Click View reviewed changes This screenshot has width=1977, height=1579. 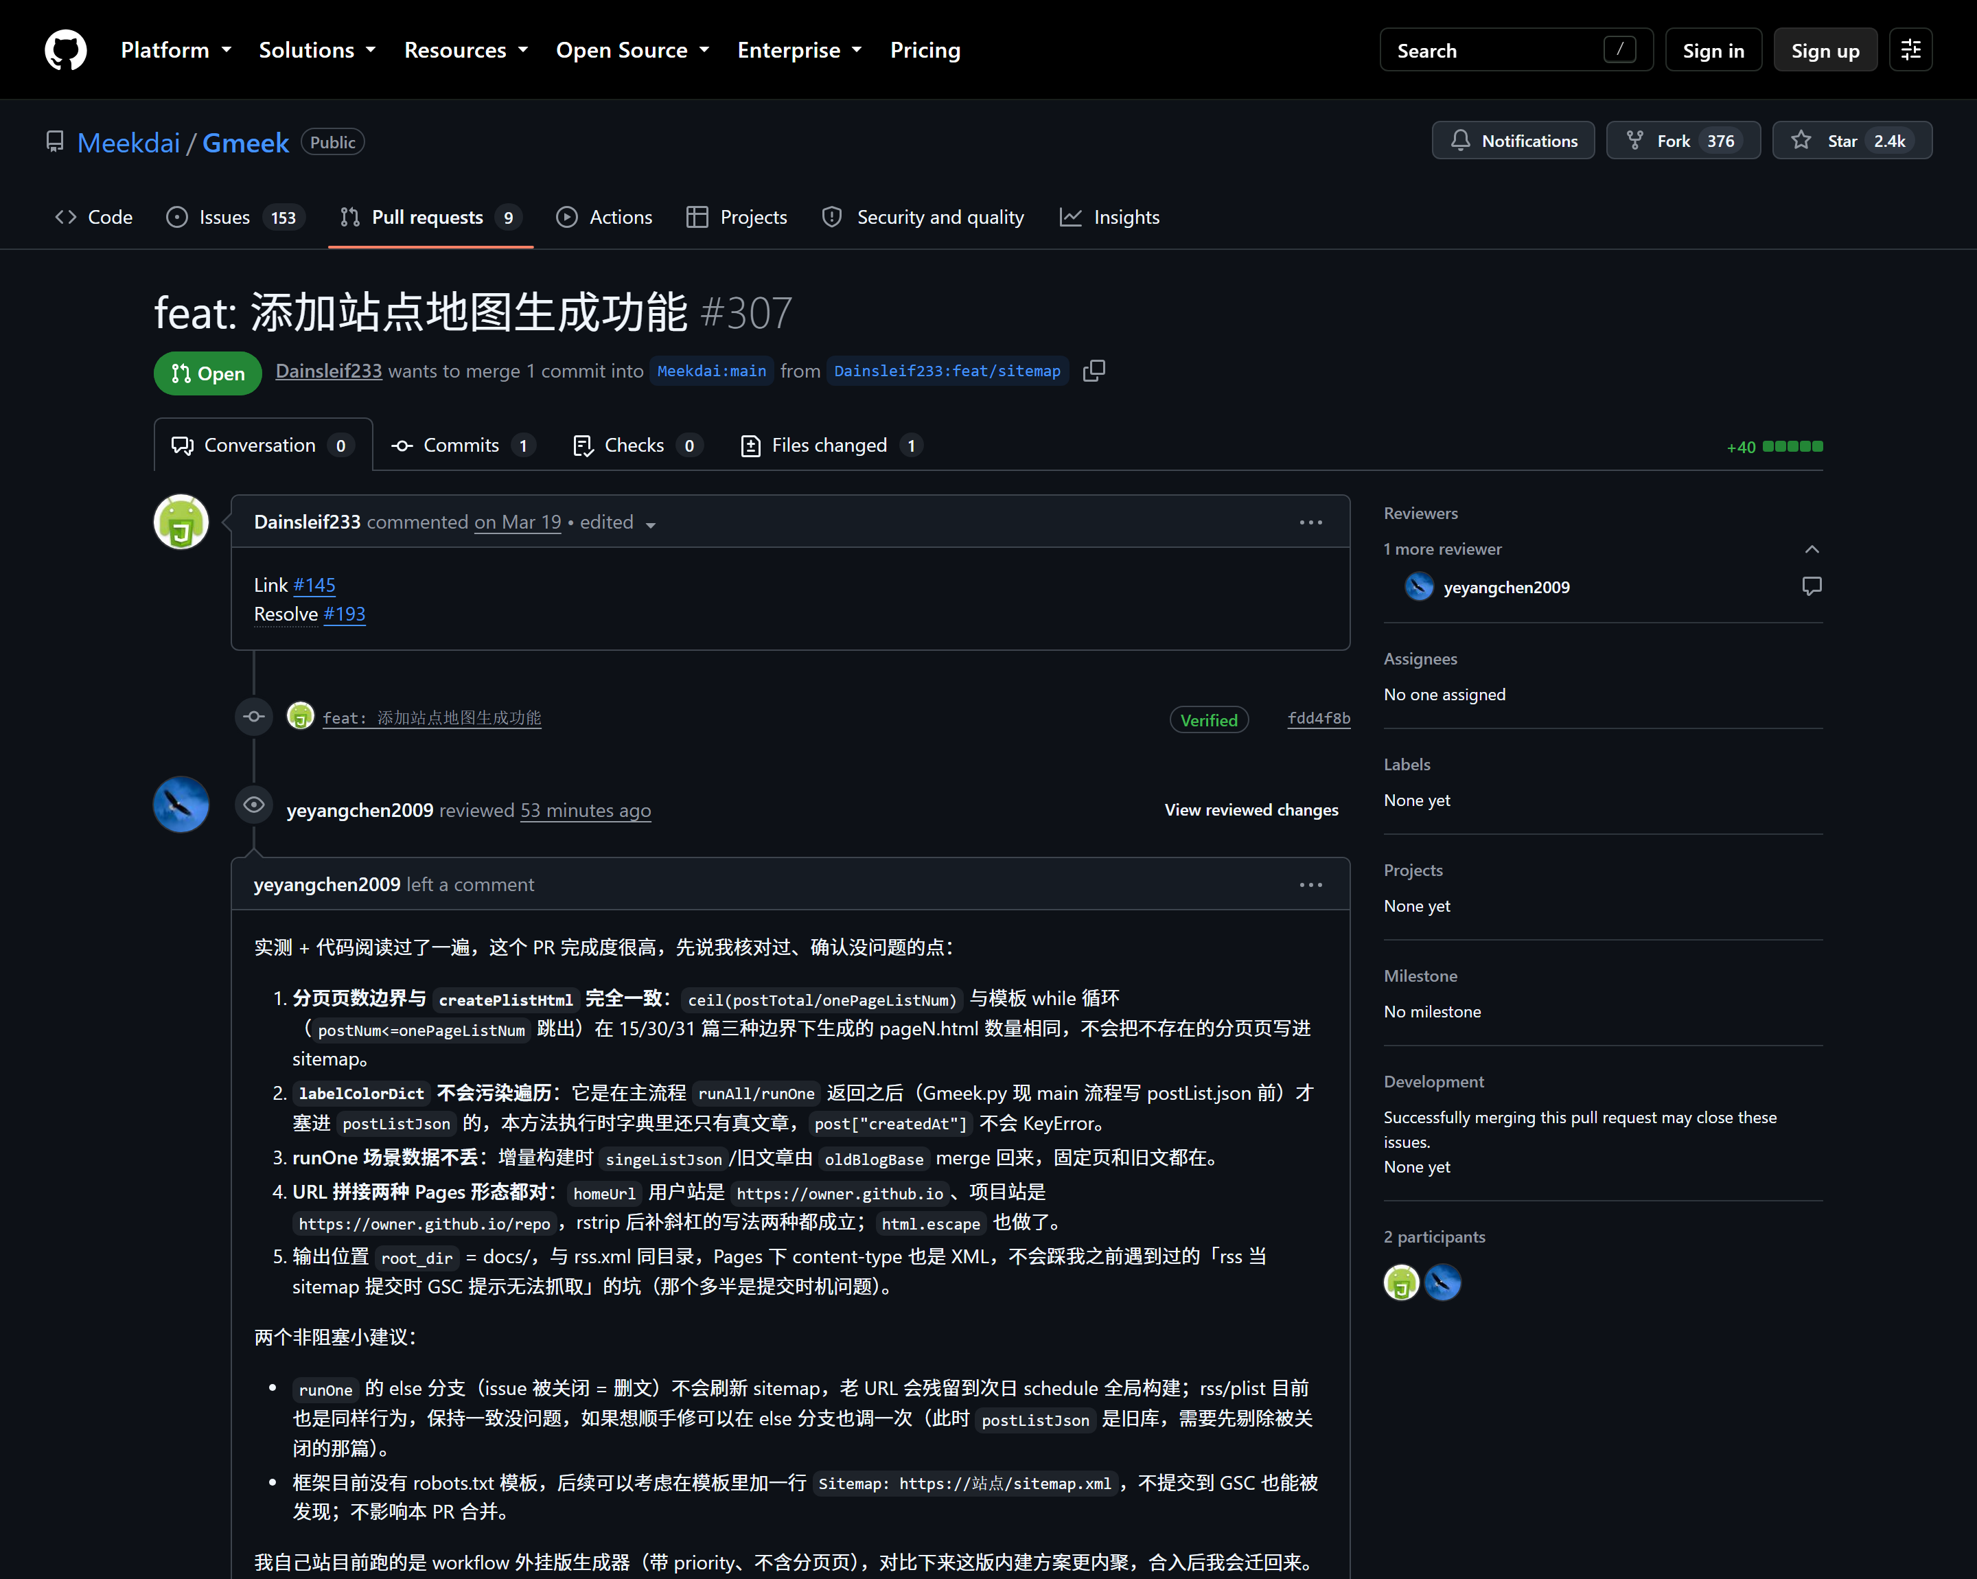click(x=1251, y=809)
